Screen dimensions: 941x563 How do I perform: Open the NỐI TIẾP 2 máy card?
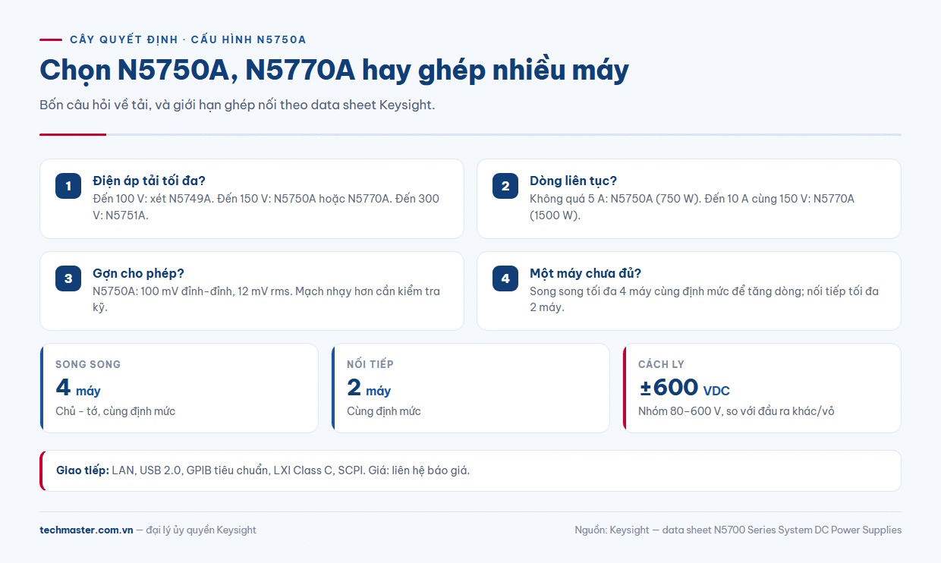pyautogui.click(x=470, y=388)
